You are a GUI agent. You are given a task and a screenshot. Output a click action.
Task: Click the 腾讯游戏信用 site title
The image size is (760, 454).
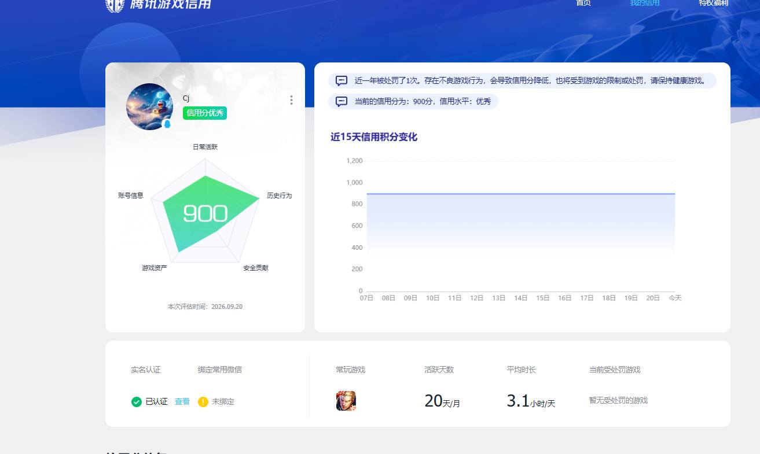tap(171, 4)
